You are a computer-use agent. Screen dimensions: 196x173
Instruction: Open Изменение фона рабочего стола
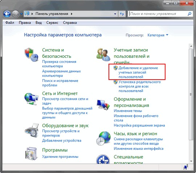pos(136,118)
